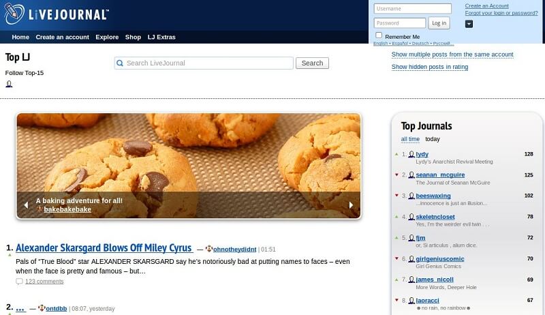Open lydy journal link

[x=422, y=154]
